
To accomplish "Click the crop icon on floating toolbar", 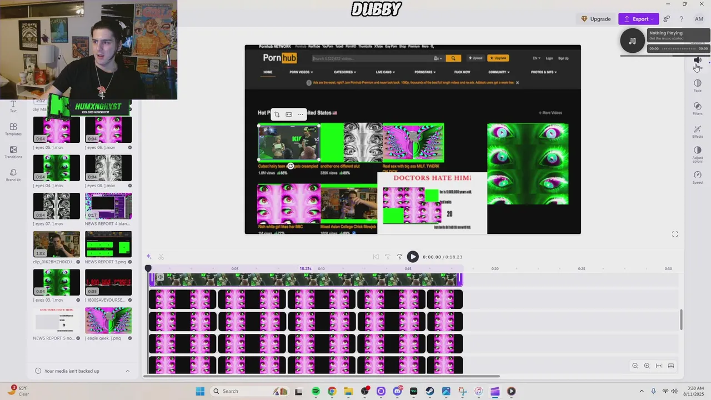I will tap(277, 114).
